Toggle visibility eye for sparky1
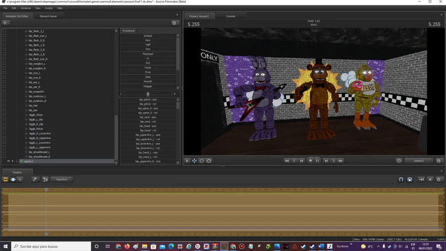The height and width of the screenshot is (251, 446). click(8, 161)
